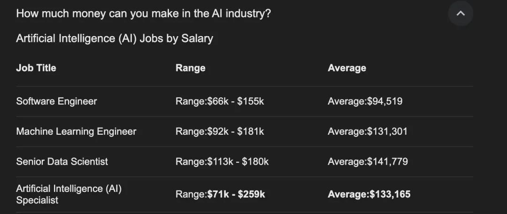Select the Average:$141,779 cell
The width and height of the screenshot is (507, 214).
[x=368, y=161]
